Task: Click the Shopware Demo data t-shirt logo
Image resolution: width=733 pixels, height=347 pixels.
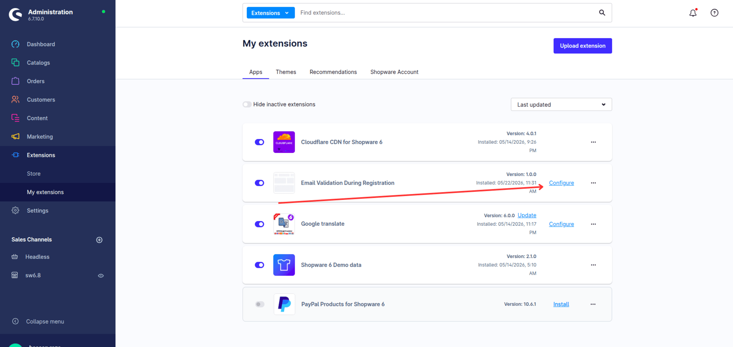Action: (284, 265)
